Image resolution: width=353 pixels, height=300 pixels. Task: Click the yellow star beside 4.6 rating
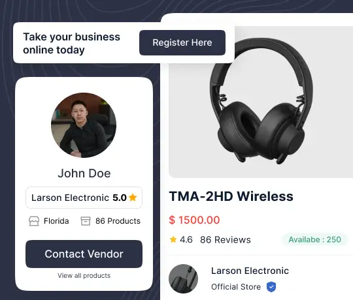(x=173, y=239)
